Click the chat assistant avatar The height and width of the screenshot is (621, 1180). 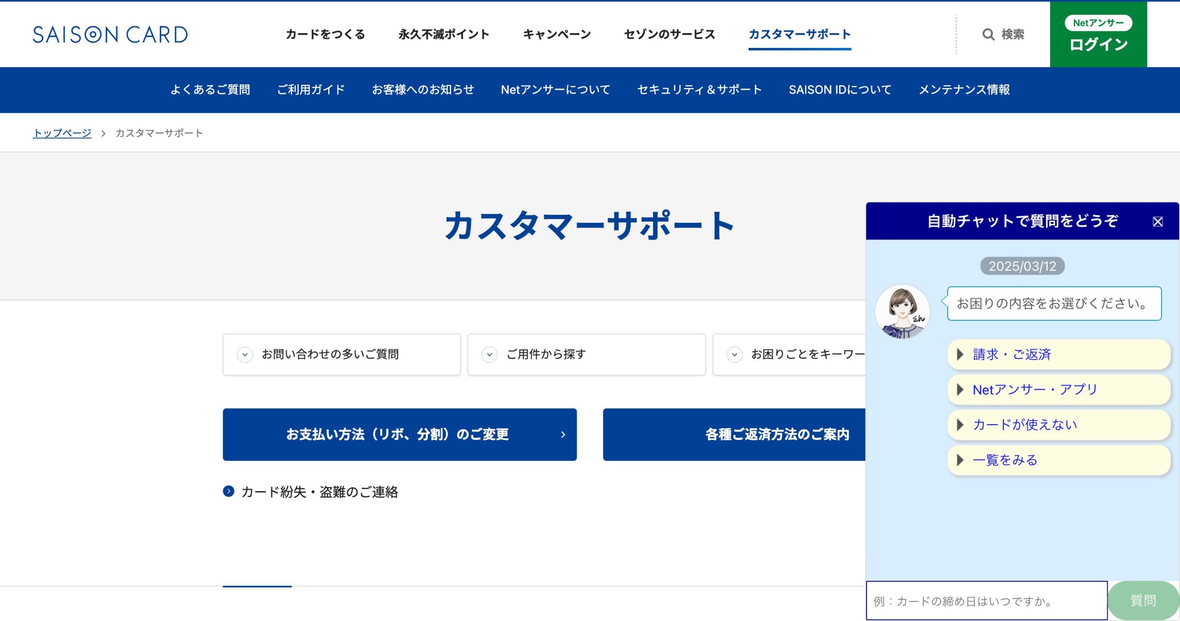pyautogui.click(x=903, y=312)
